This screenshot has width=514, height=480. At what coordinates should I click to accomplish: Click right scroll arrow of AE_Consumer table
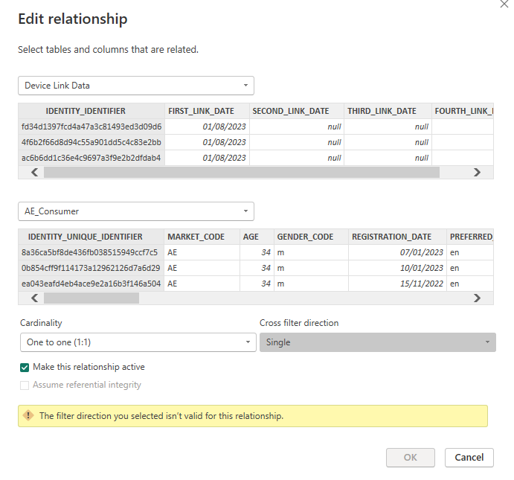pyautogui.click(x=477, y=298)
